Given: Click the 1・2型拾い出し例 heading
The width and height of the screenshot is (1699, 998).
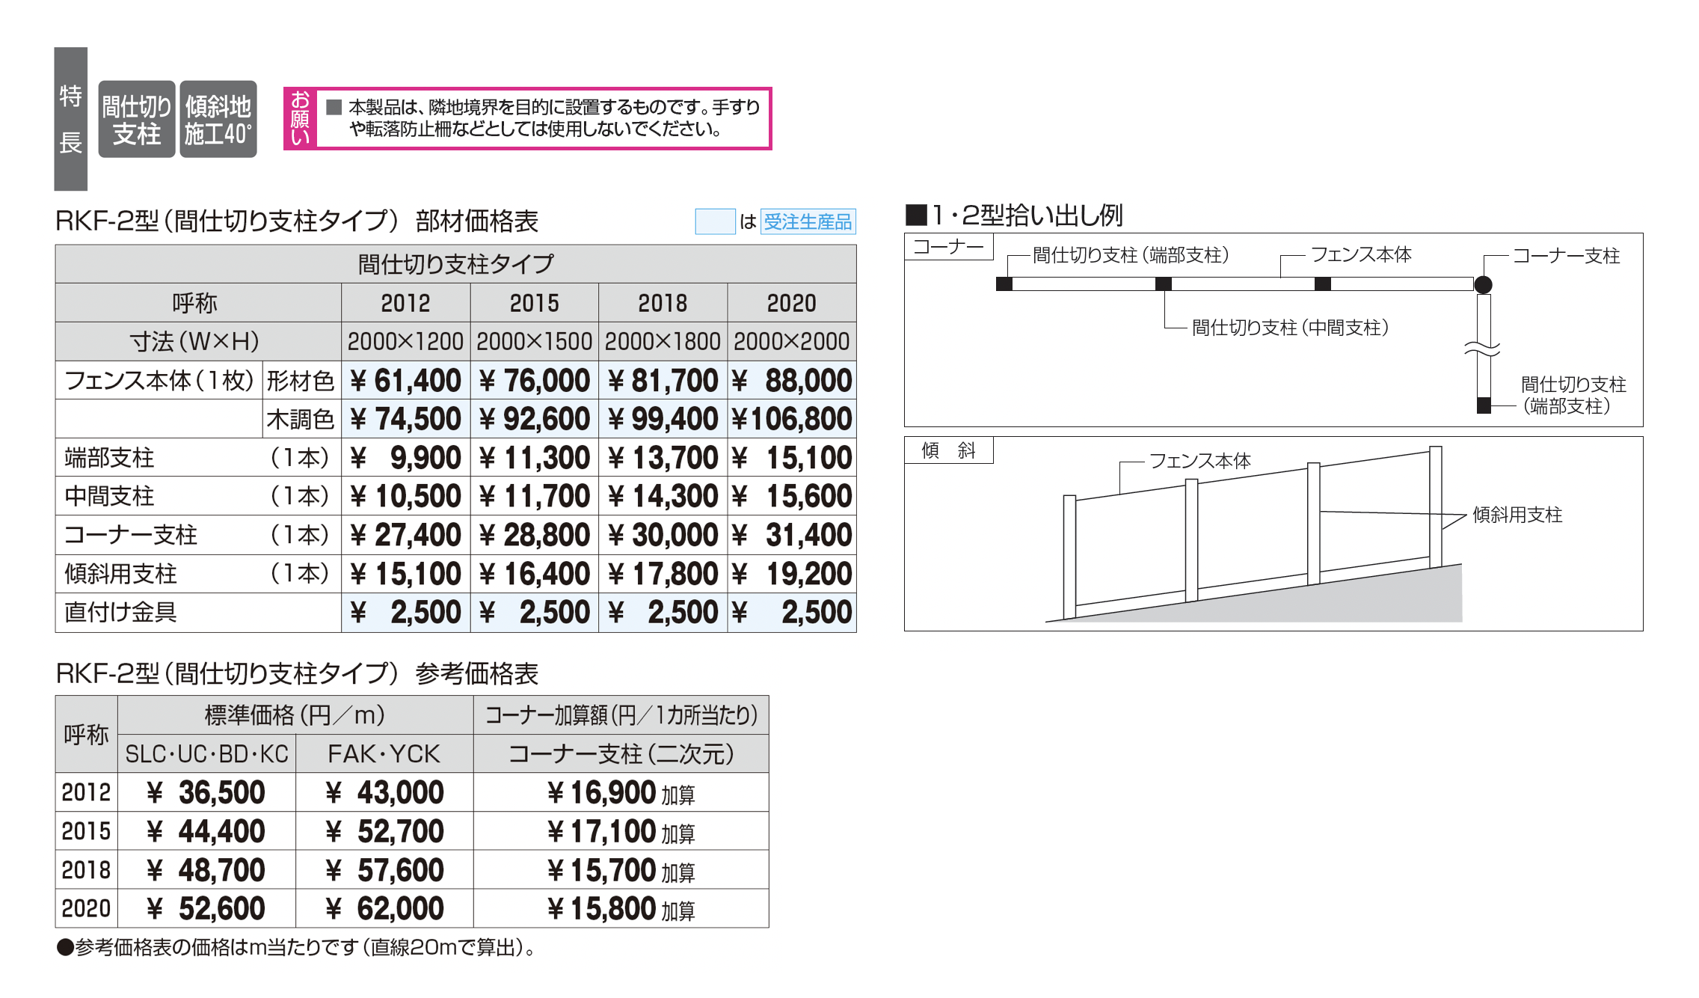Looking at the screenshot, I should [1014, 215].
